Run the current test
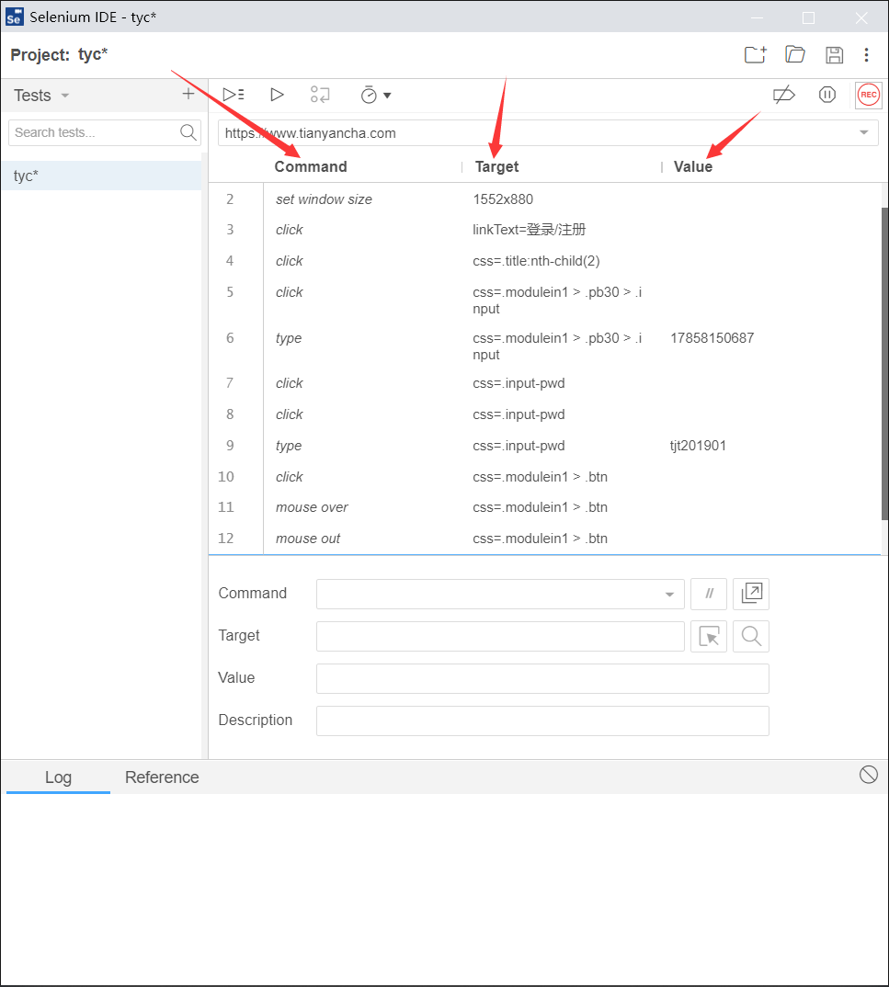Viewport: 889px width, 987px height. click(277, 95)
